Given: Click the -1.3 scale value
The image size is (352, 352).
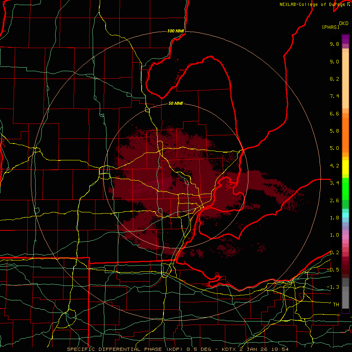Looking at the screenshot, I should point(333,287).
